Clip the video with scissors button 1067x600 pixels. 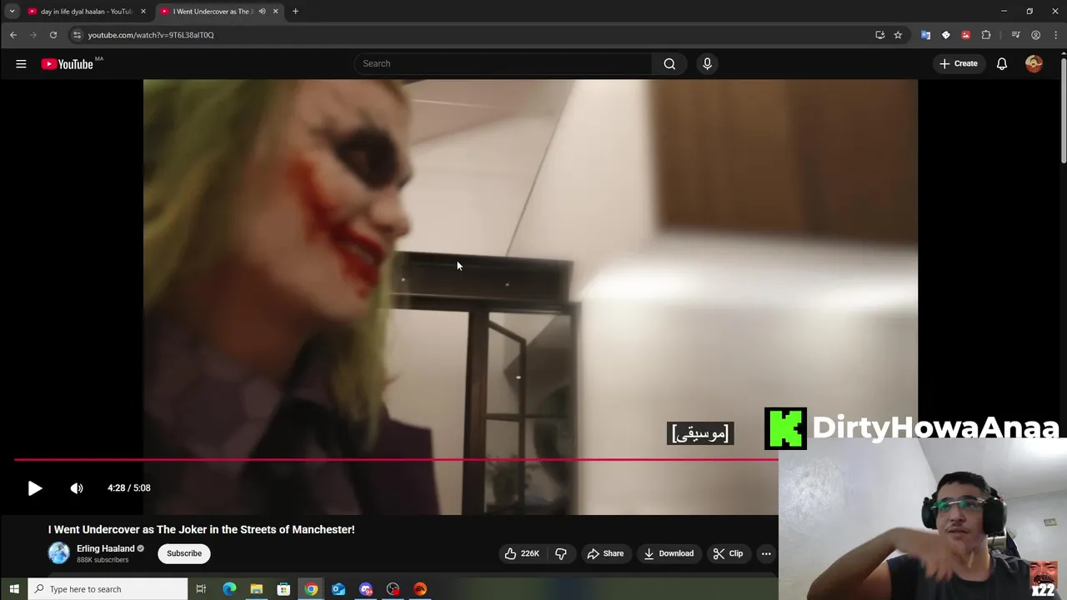728,553
